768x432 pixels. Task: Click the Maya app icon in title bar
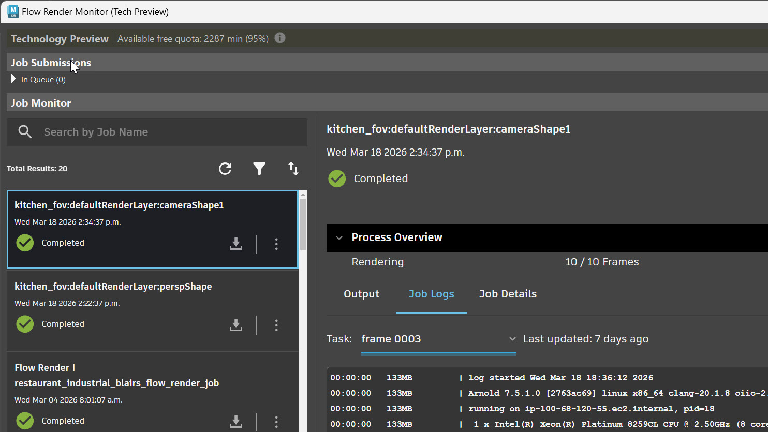[x=12, y=11]
